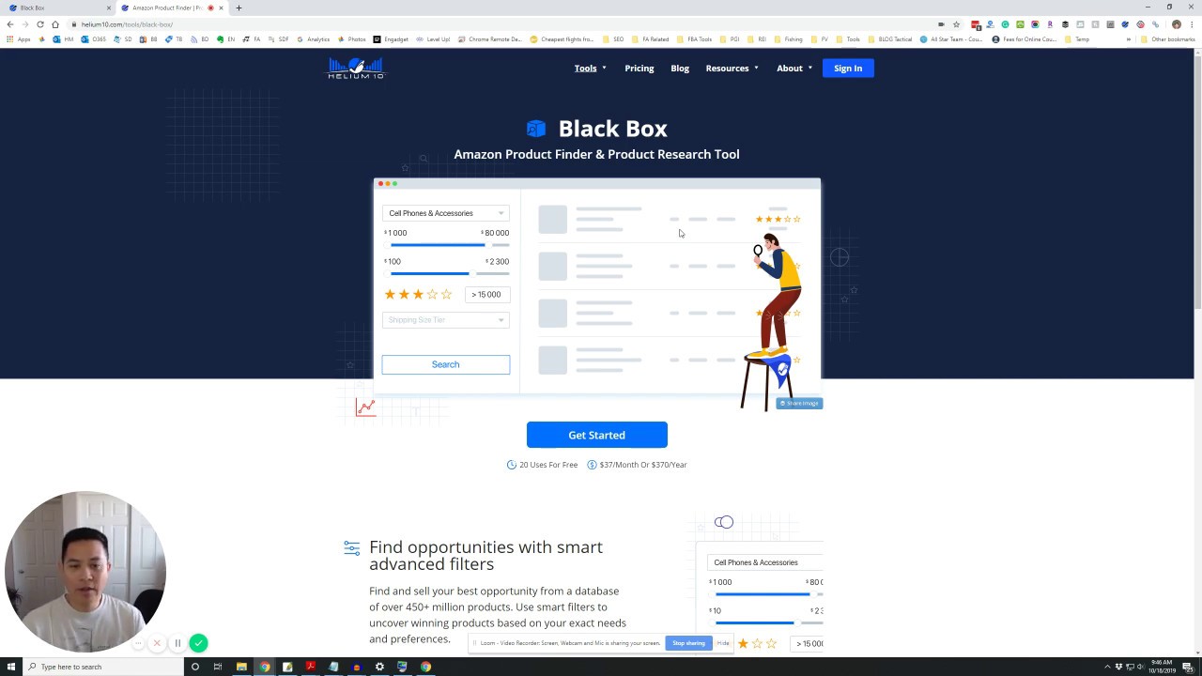This screenshot has height=676, width=1202.
Task: Open the Chrome three-dot menu
Action: [x=1192, y=24]
